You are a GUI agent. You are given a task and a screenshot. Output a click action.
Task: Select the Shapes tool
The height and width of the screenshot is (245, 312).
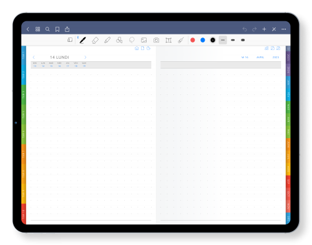(119, 40)
